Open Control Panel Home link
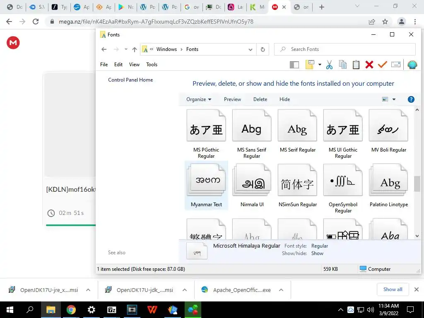Screen dimensions: 424x318 [x=130, y=80]
